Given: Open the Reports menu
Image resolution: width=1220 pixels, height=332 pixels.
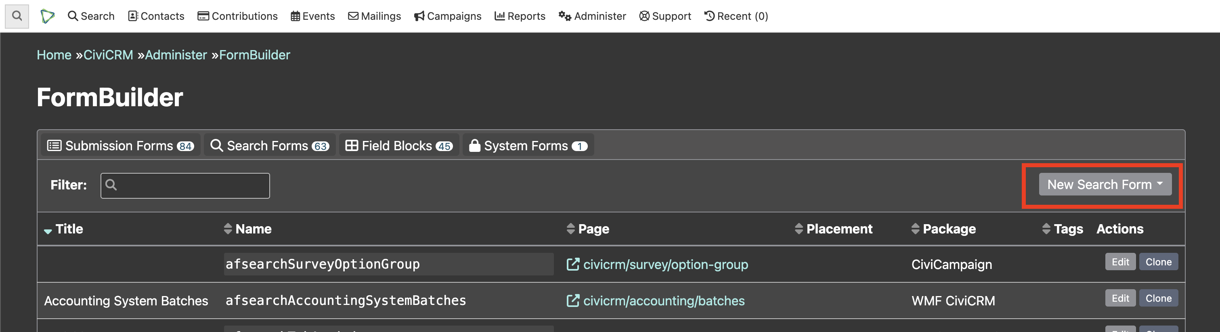Looking at the screenshot, I should (520, 16).
